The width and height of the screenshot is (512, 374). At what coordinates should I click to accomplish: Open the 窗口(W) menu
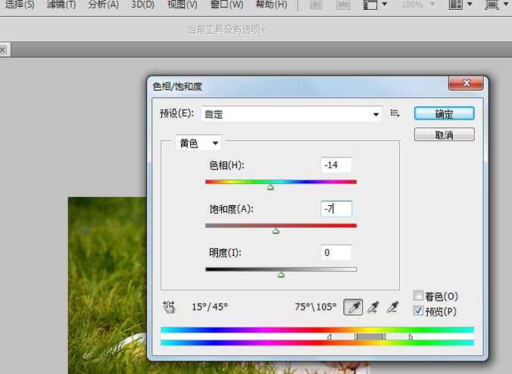(226, 5)
